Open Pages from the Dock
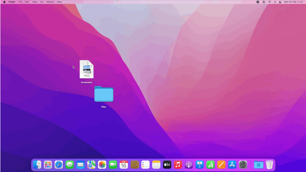This screenshot has width=306, height=172. click(x=221, y=165)
